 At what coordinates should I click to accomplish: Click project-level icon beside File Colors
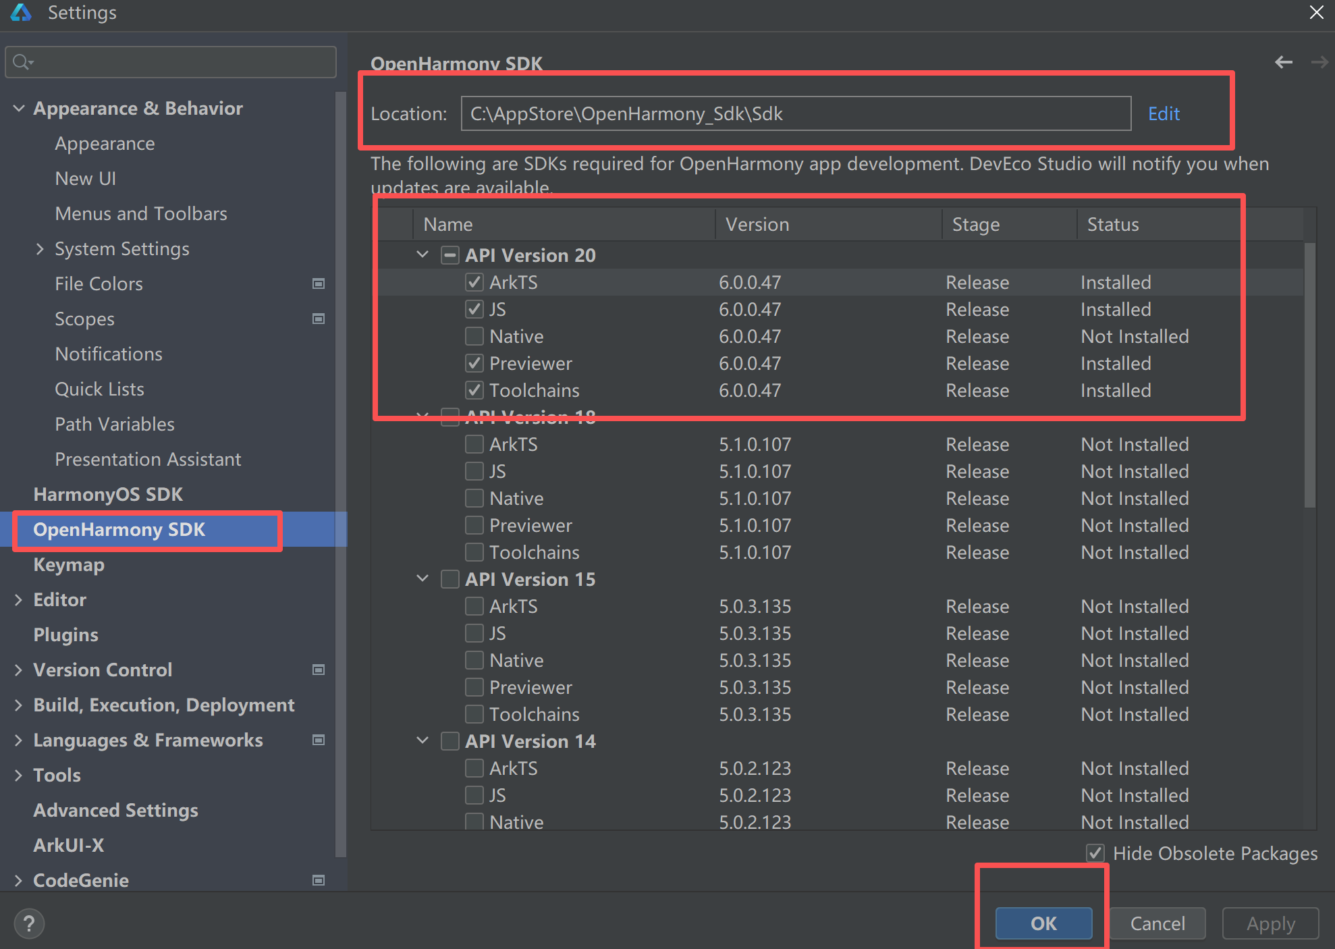coord(319,283)
